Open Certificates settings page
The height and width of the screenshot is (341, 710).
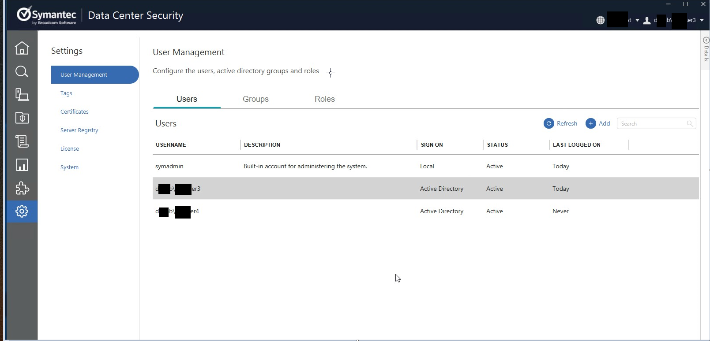[75, 112]
